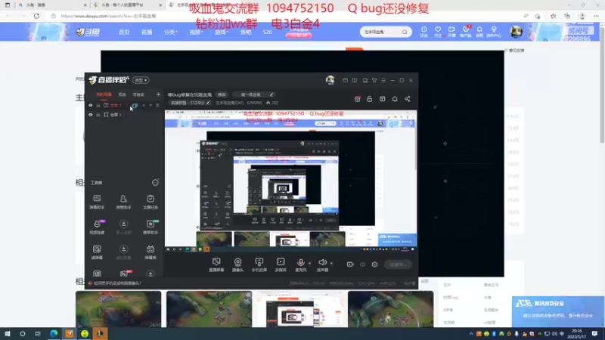
Task: Open the first game video thumbnail below
Action: 119,309
